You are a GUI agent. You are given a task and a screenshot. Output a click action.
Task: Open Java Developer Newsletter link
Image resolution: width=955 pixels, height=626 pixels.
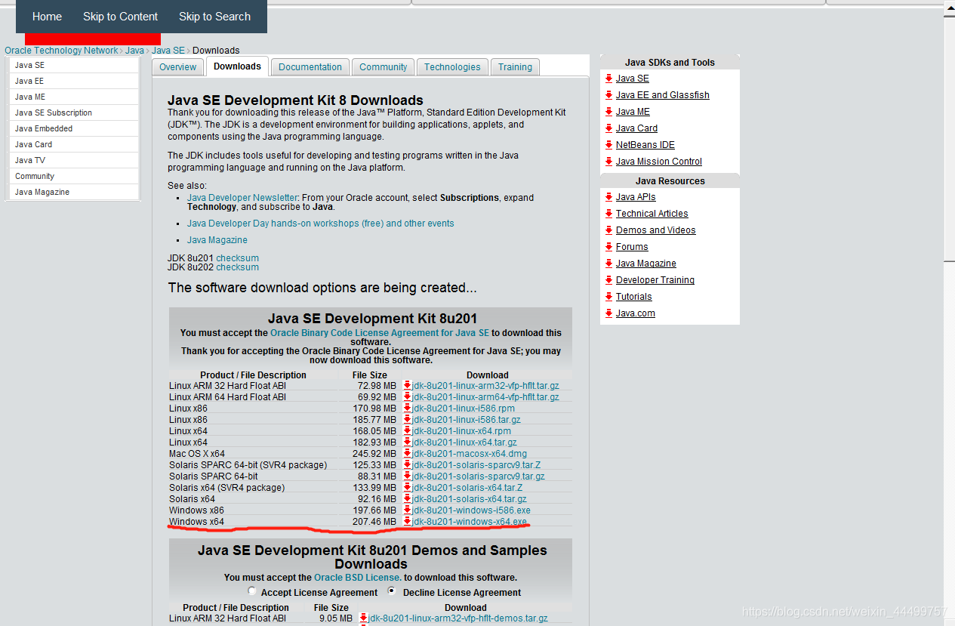pyautogui.click(x=242, y=198)
